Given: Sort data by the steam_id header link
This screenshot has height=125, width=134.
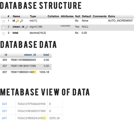Looking at the screenshot, I should (x=30, y=55).
